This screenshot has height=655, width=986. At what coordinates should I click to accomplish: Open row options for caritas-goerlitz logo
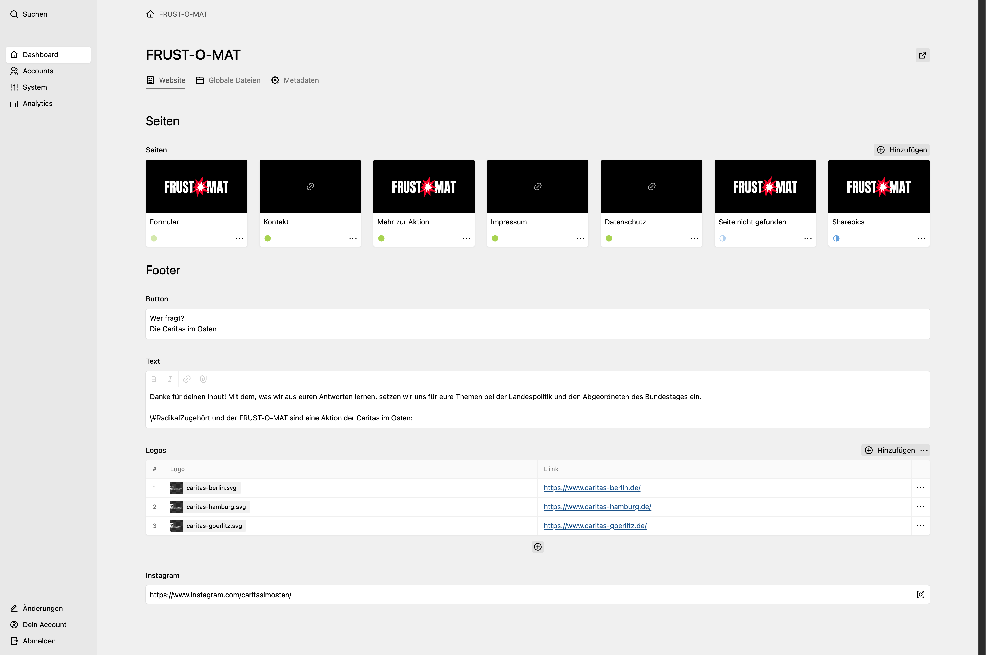pos(921,525)
